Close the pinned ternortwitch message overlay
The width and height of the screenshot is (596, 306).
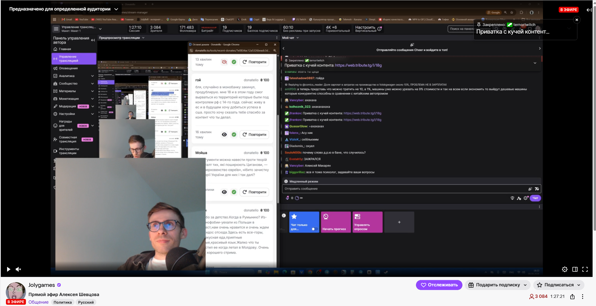(x=577, y=20)
